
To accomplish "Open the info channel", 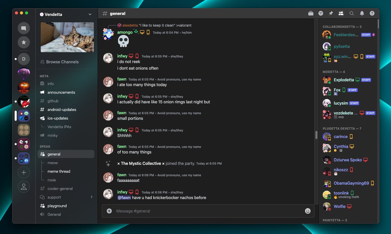I will click(x=66, y=84).
